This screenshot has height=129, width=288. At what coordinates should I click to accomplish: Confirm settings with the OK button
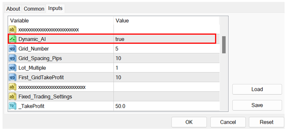[189, 122]
